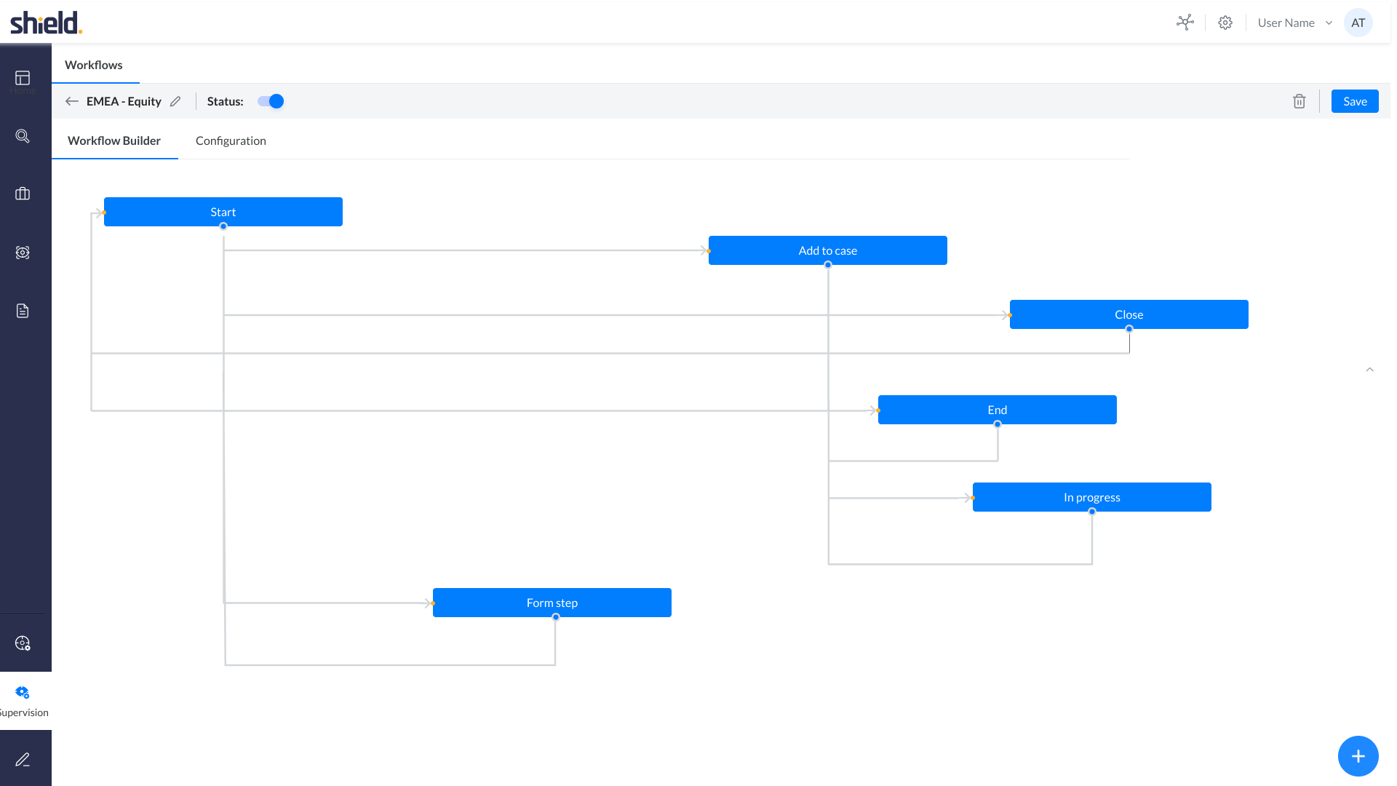Click the pencil to rename EMEA - Equity
Image resolution: width=1397 pixels, height=786 pixels.
(175, 101)
